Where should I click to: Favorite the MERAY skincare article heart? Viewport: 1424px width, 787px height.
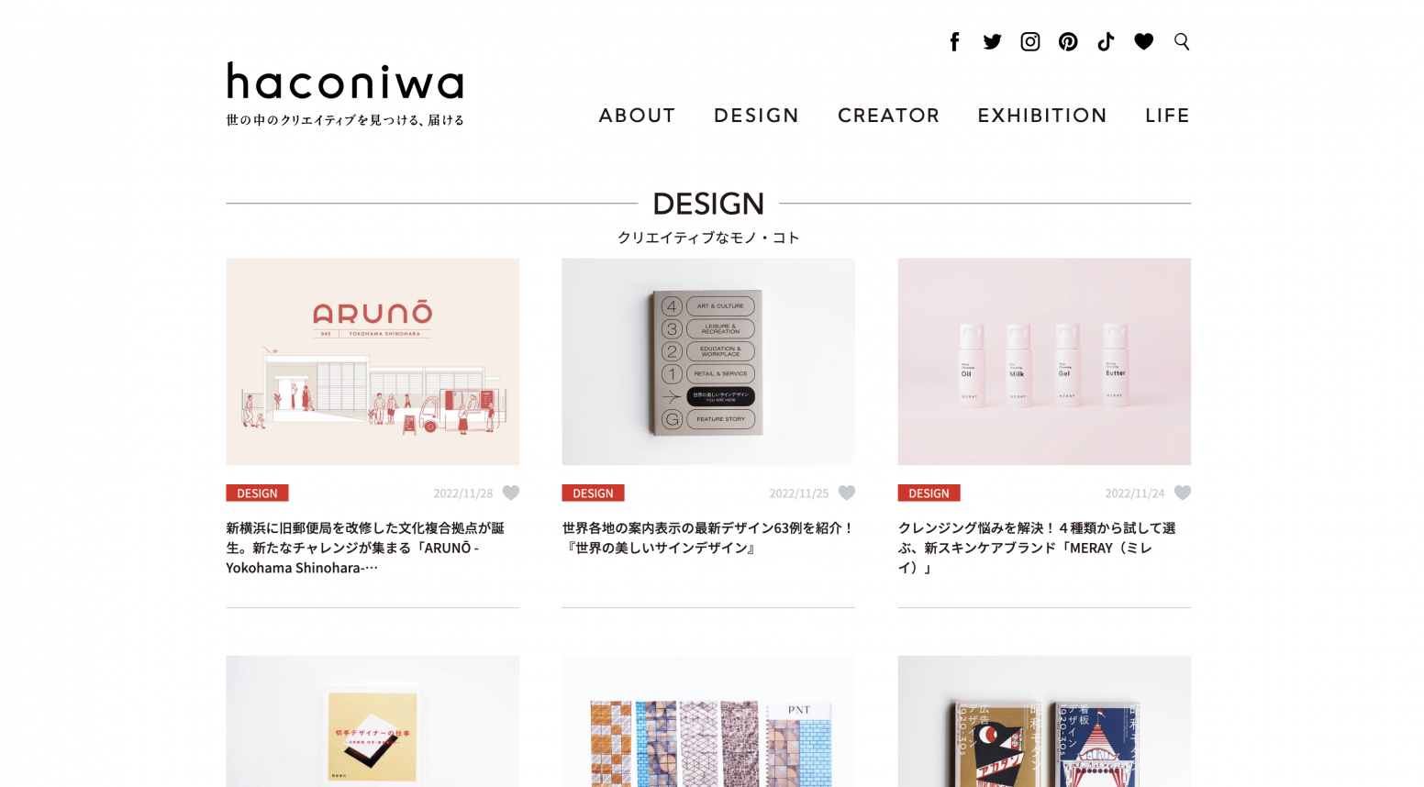click(1183, 493)
